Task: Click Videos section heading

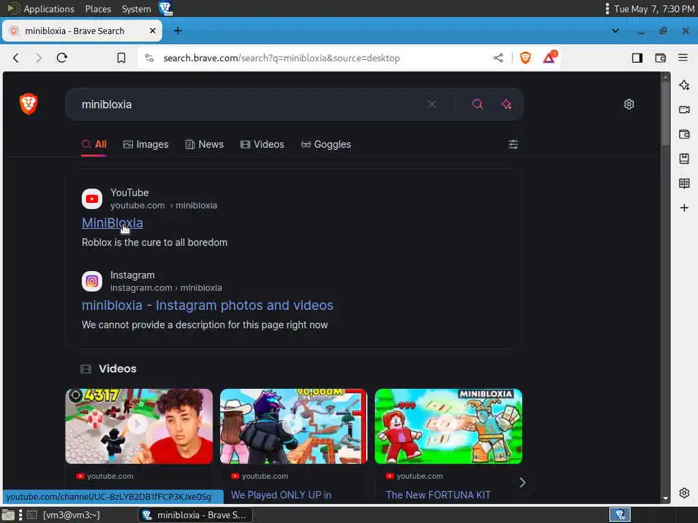Action: point(117,368)
